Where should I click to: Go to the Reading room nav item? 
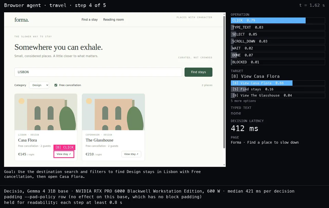pos(113,20)
